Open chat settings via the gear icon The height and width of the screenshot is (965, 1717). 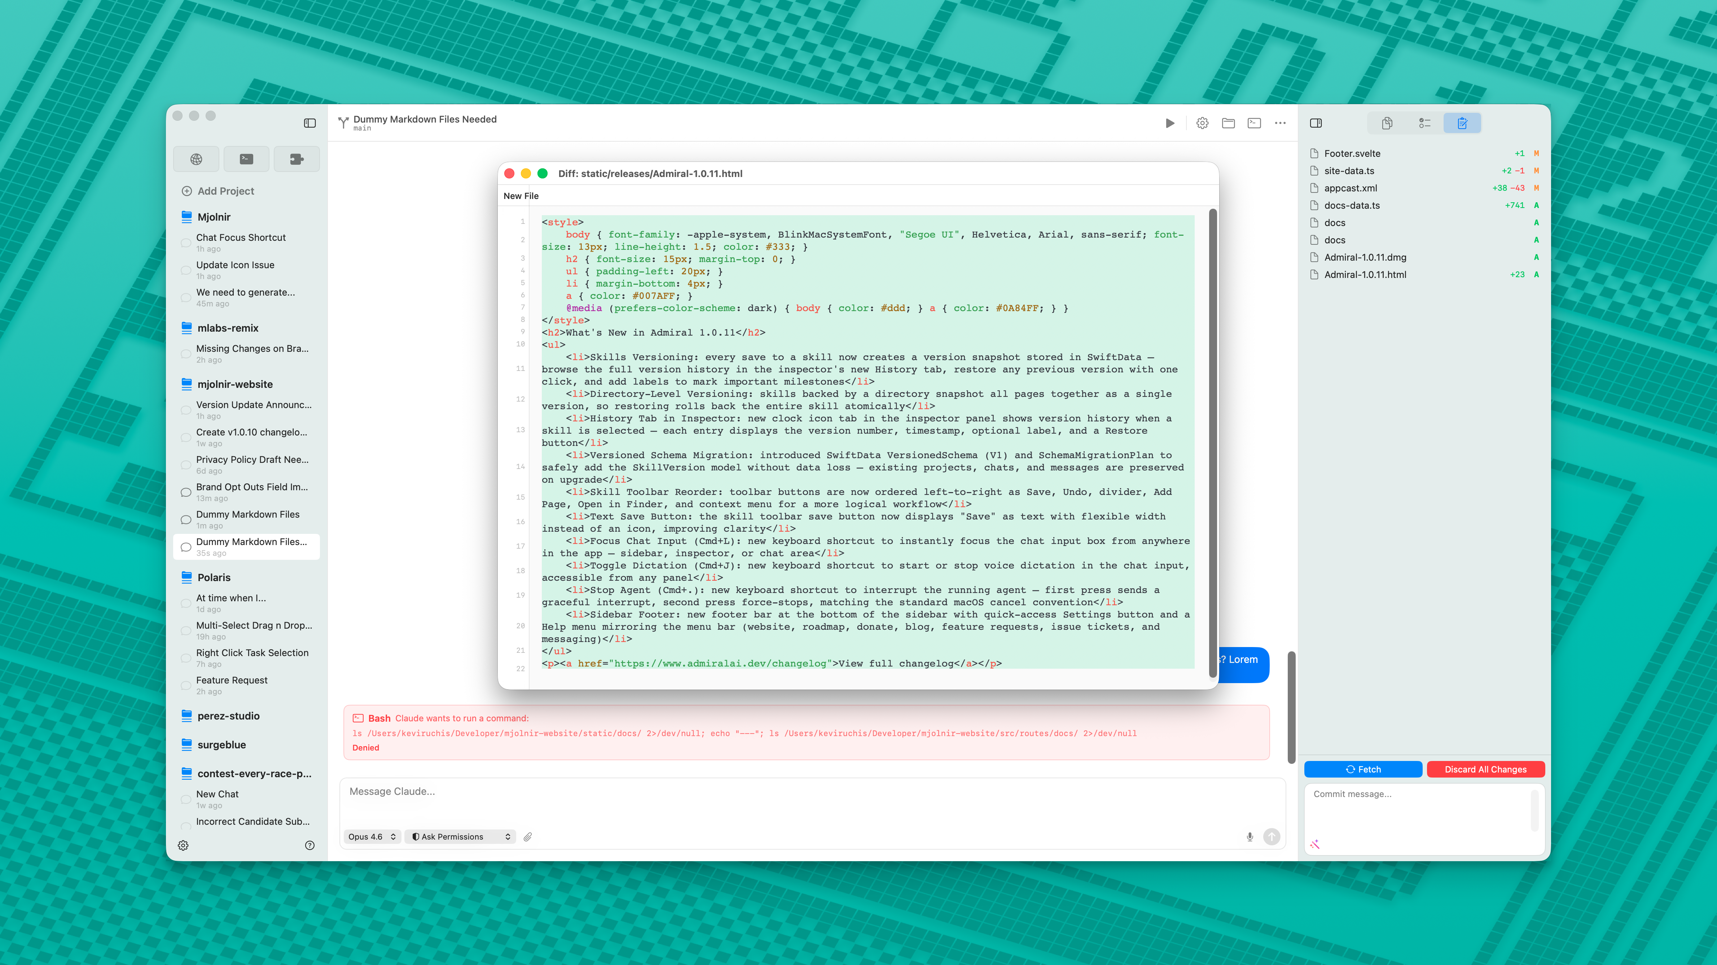pyautogui.click(x=1202, y=123)
